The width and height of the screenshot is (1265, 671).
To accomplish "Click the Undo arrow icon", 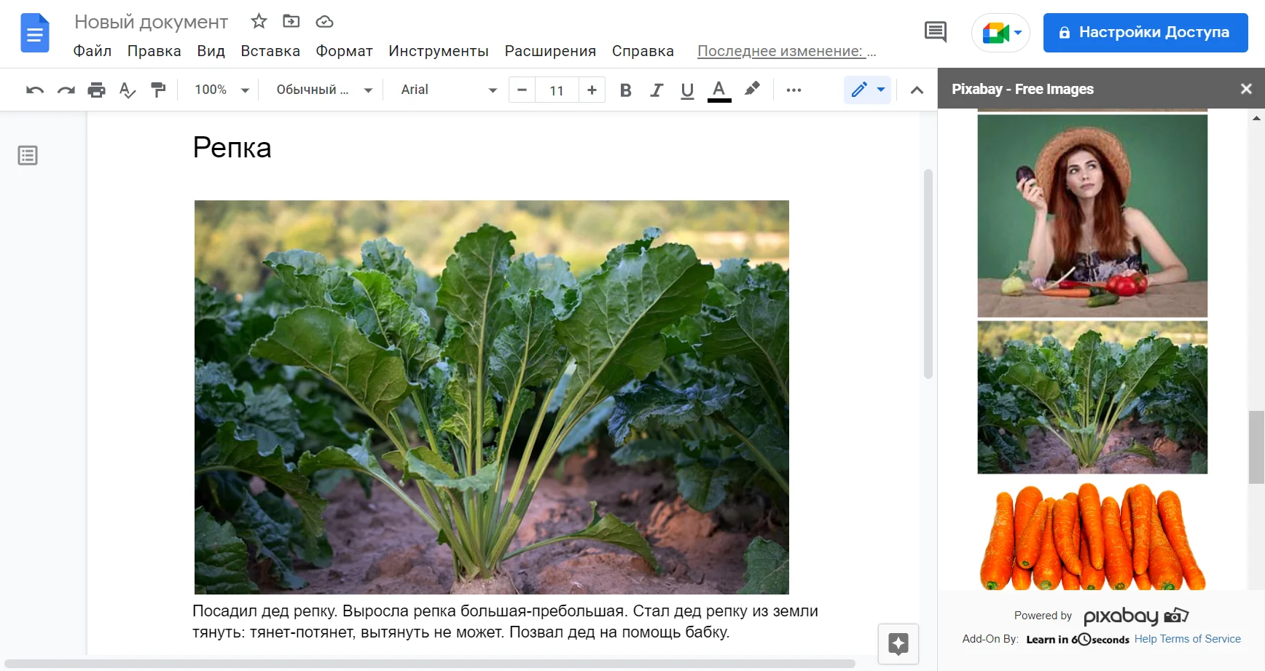I will 34,90.
